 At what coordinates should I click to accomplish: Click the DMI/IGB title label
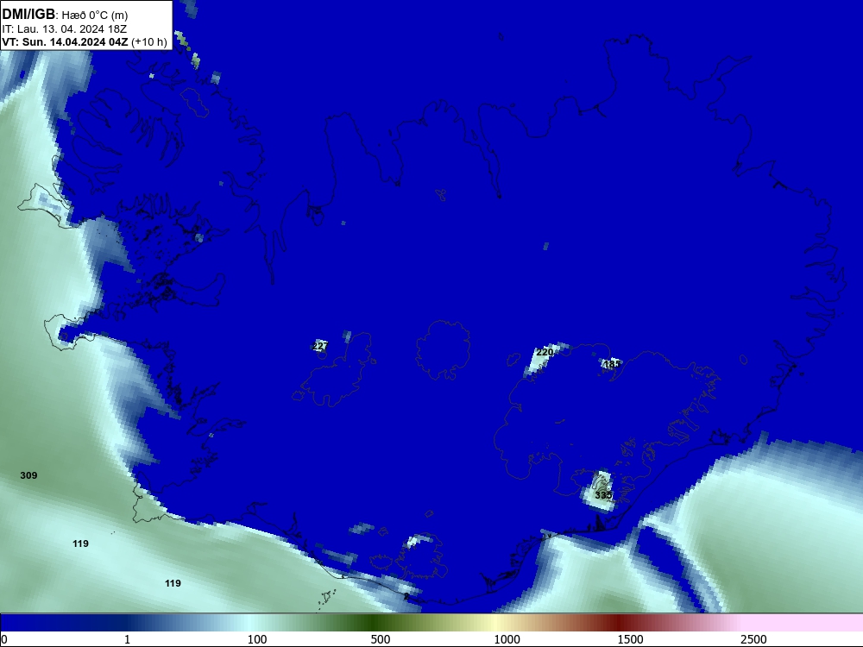tap(28, 15)
